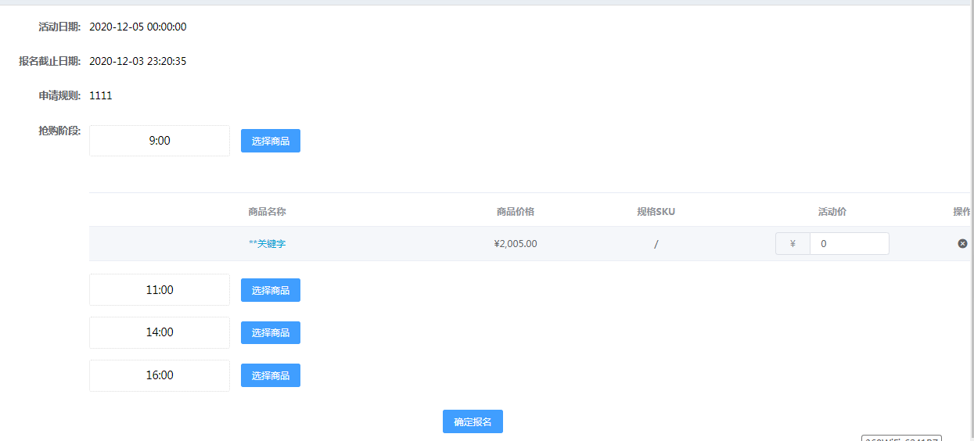Click 选择商品 button for the 9:00 slot
974x441 pixels.
(270, 141)
